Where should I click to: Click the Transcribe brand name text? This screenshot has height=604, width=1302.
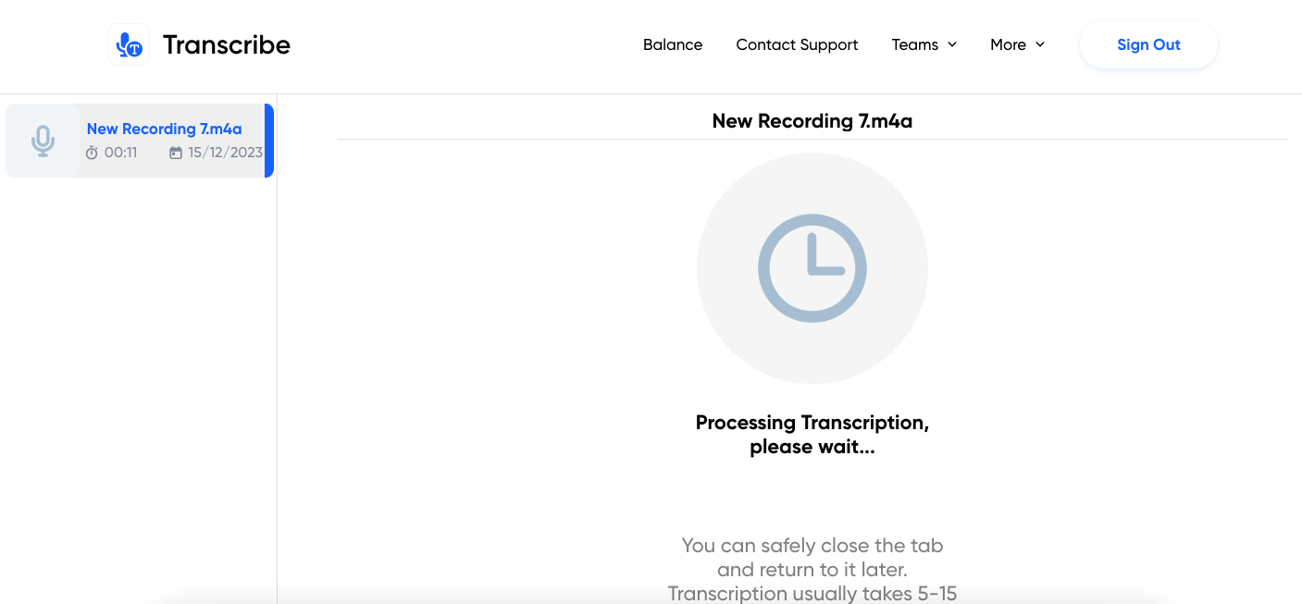click(x=227, y=44)
